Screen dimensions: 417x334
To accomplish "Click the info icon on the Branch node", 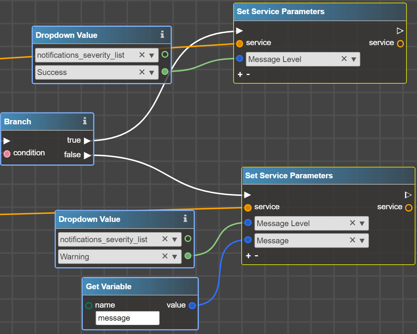I will (85, 121).
